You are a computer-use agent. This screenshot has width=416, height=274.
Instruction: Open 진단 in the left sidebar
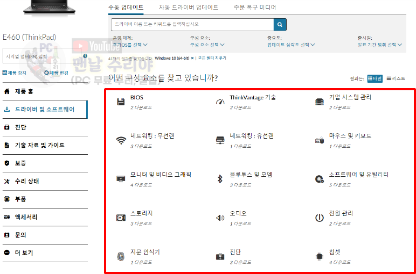pos(45,127)
